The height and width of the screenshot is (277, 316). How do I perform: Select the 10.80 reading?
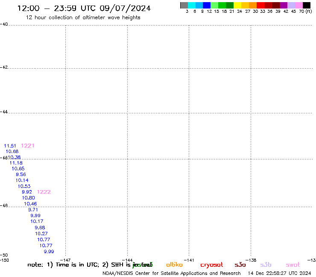point(29,198)
